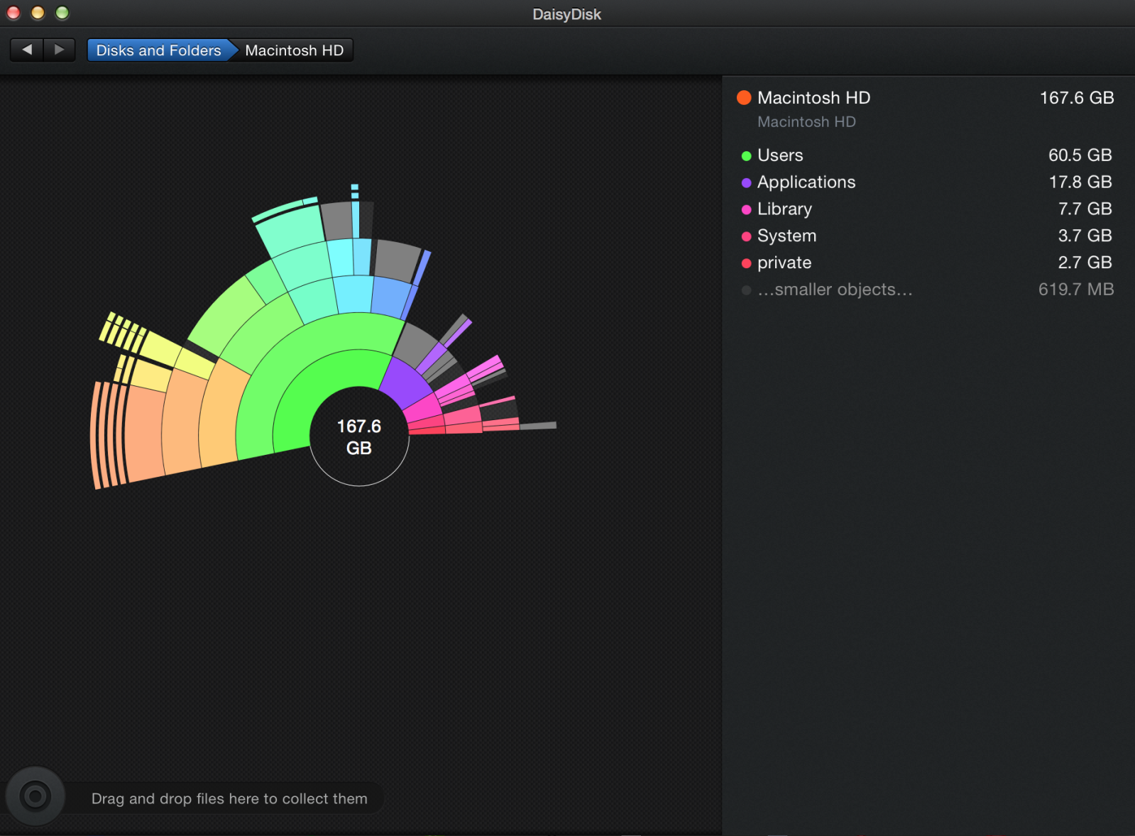The image size is (1135, 836).
Task: Click the 60.5 GB Users size value
Action: coord(1080,155)
